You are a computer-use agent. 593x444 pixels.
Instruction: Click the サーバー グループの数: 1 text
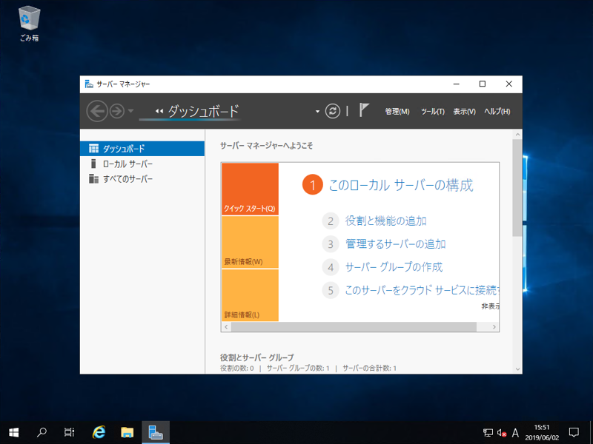point(298,368)
